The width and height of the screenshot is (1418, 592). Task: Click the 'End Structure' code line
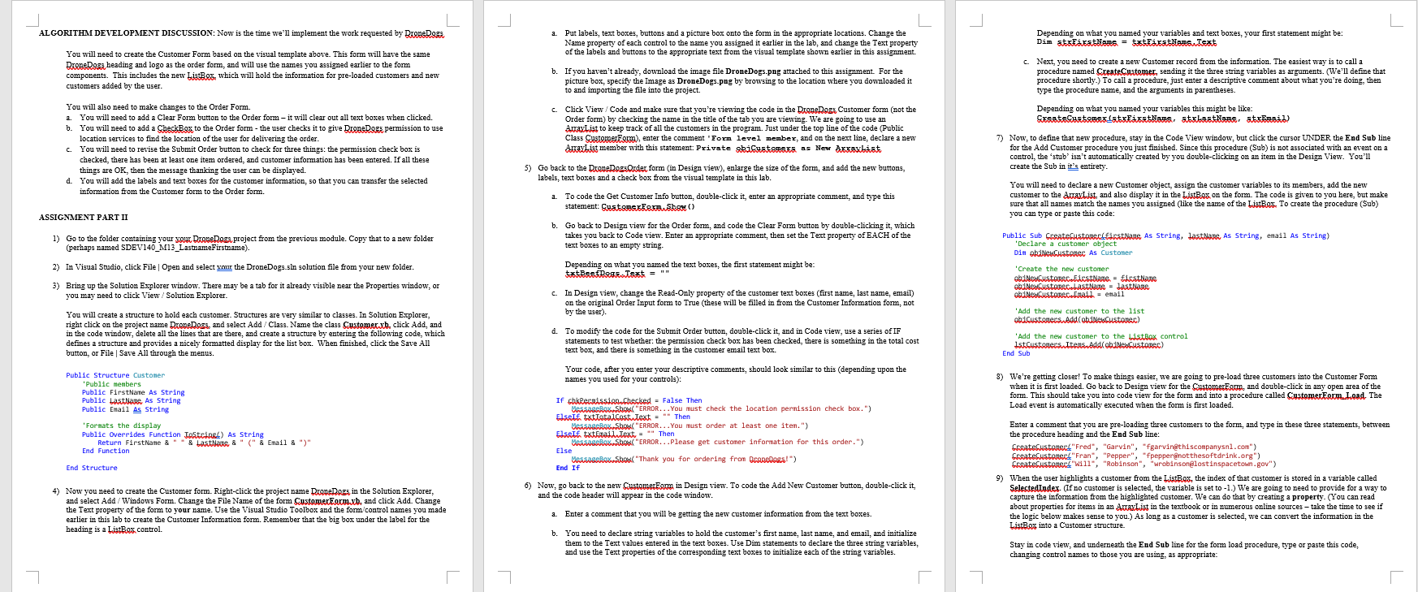pyautogui.click(x=92, y=468)
